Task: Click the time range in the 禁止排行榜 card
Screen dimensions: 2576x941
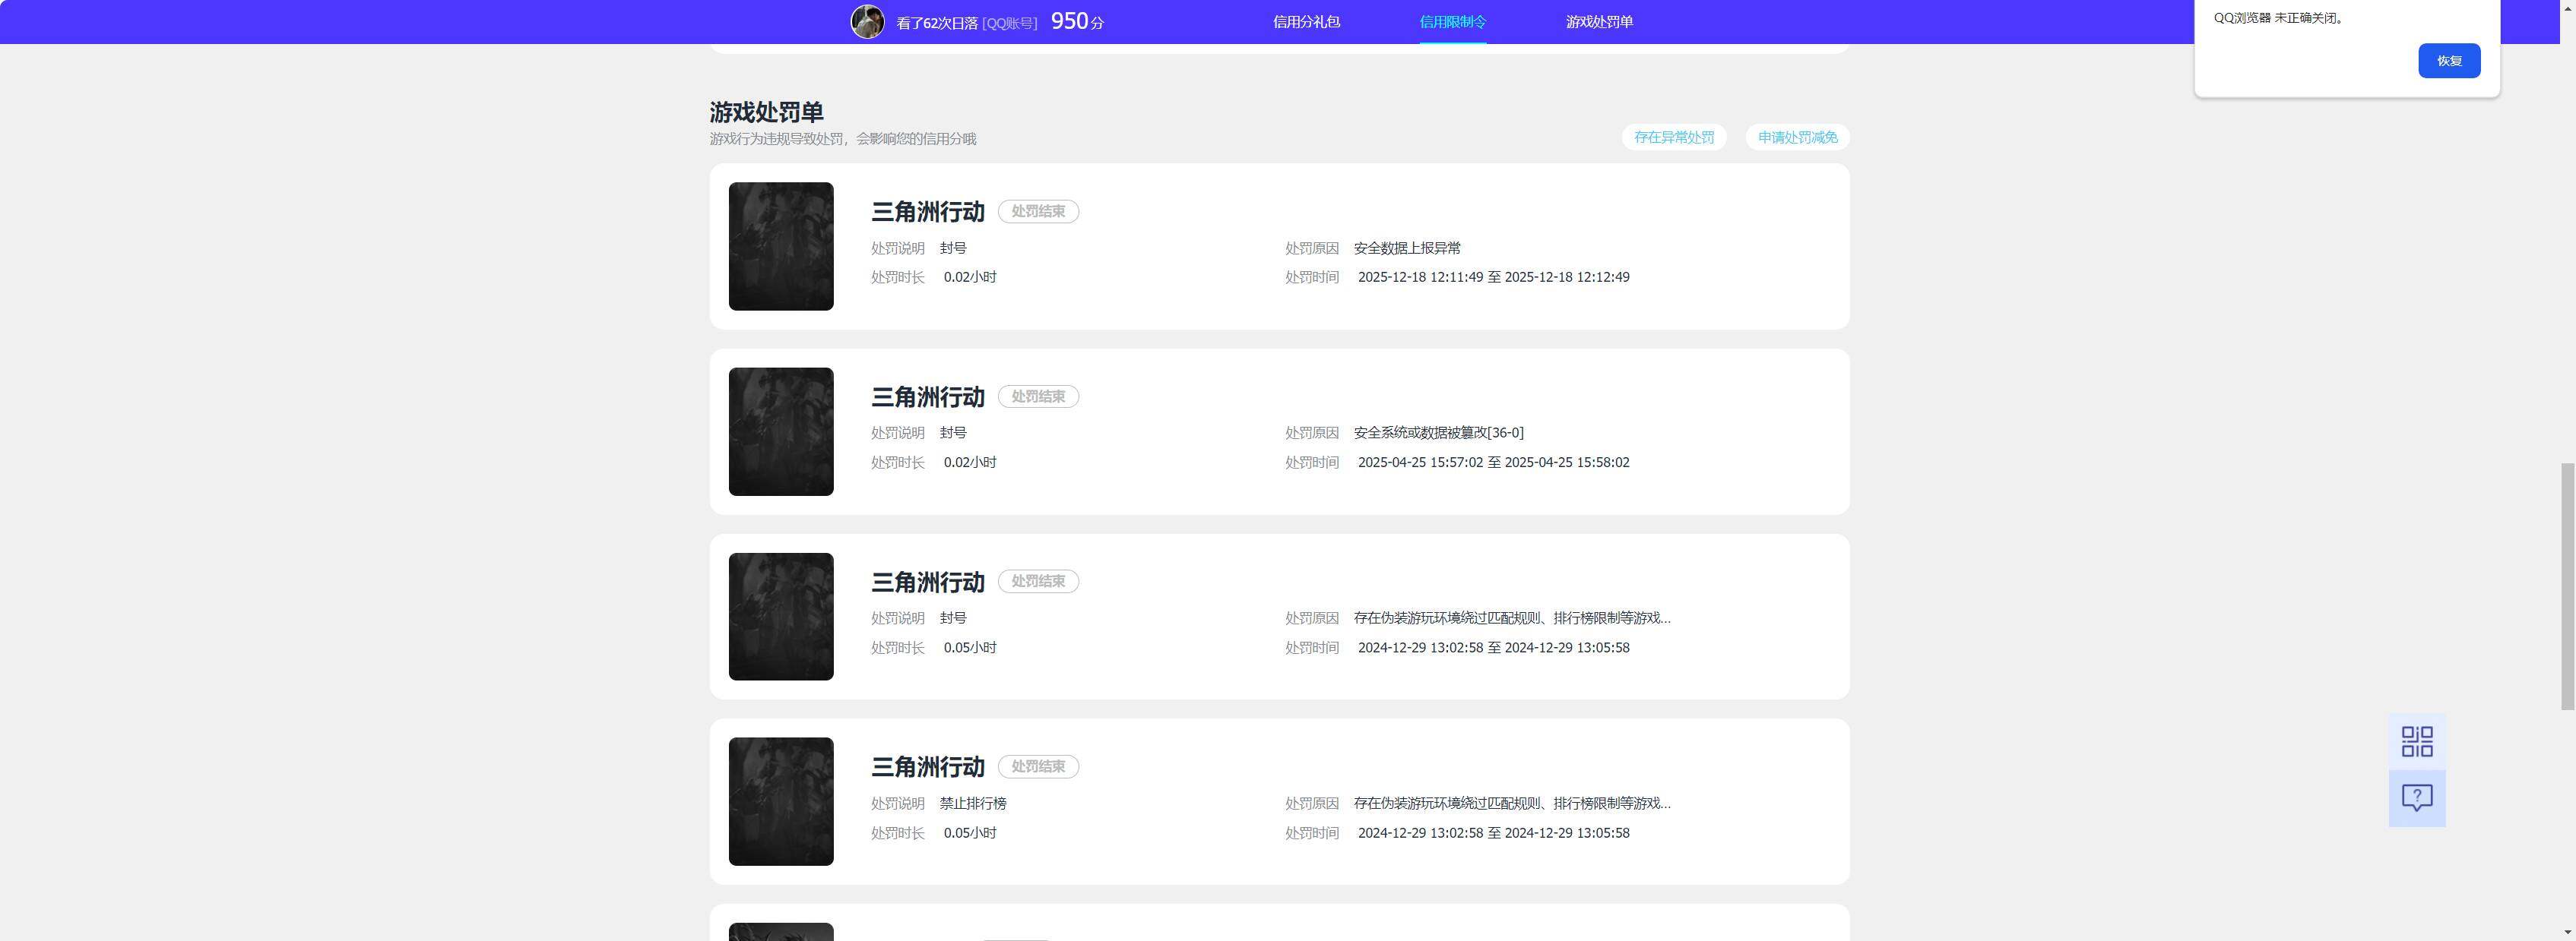Action: coord(1494,833)
